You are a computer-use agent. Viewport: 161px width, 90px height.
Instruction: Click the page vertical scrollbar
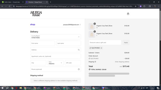pyautogui.click(x=160, y=25)
